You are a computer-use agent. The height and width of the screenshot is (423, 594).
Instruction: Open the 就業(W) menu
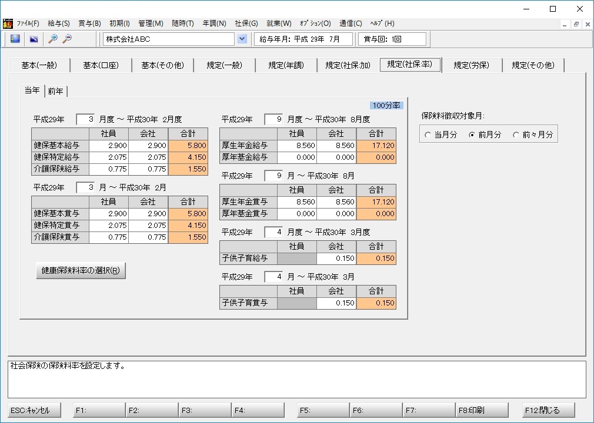tap(279, 23)
